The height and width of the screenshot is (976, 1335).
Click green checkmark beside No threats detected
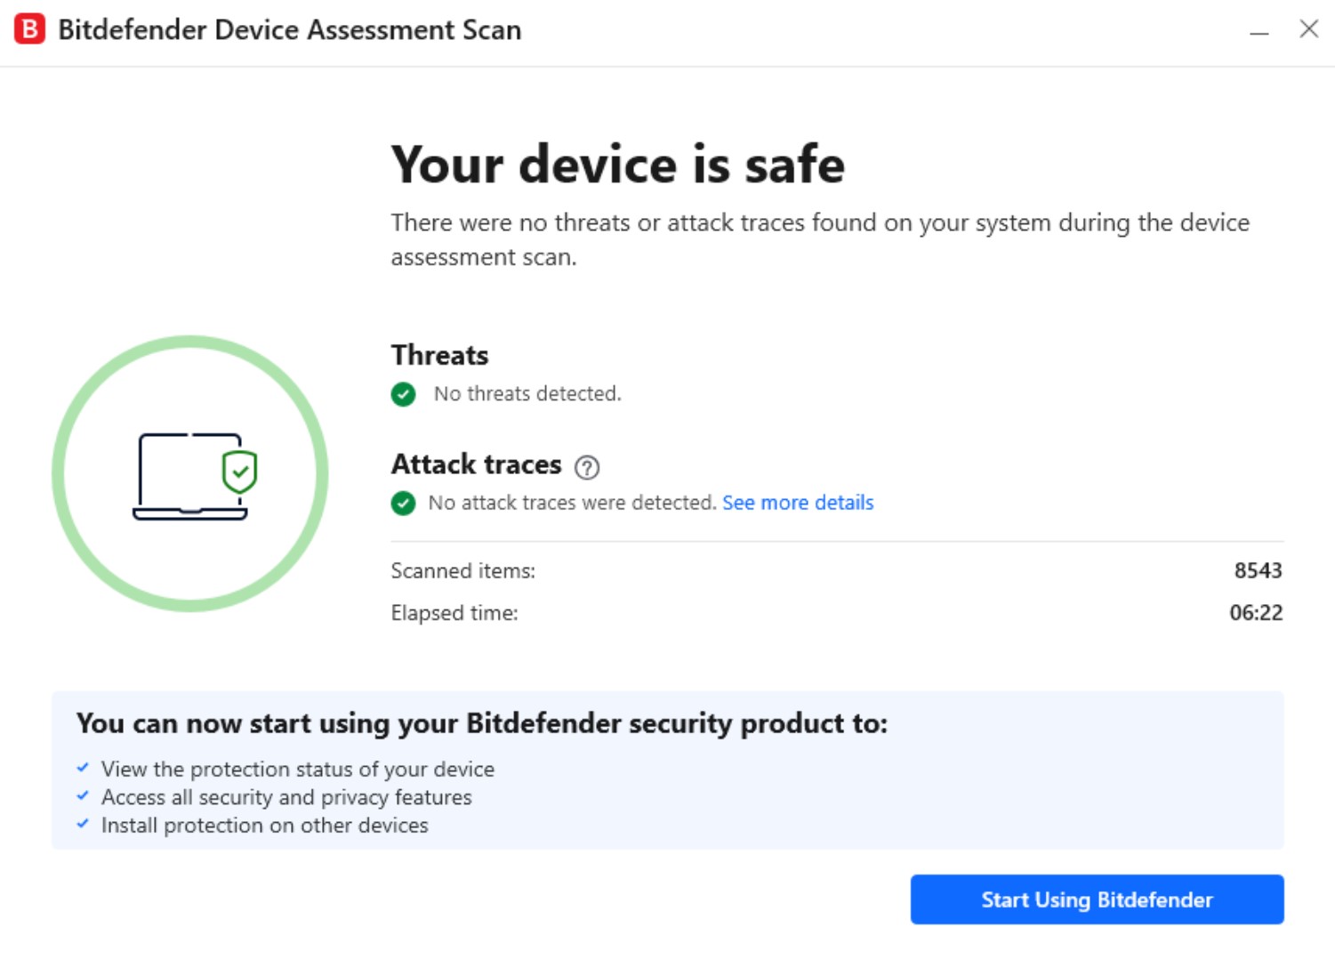(403, 394)
